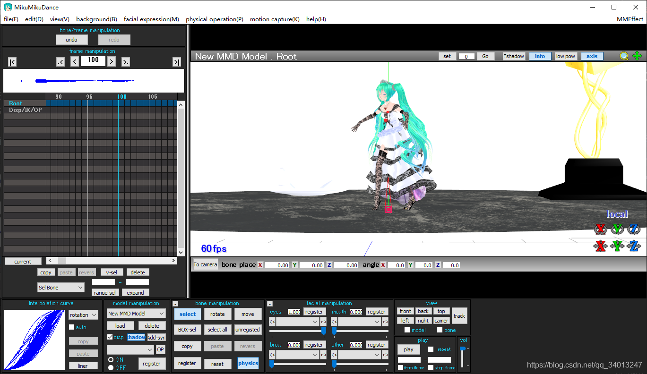Open the dropdown beside the OP button
Image resolution: width=647 pixels, height=374 pixels.
(x=130, y=349)
